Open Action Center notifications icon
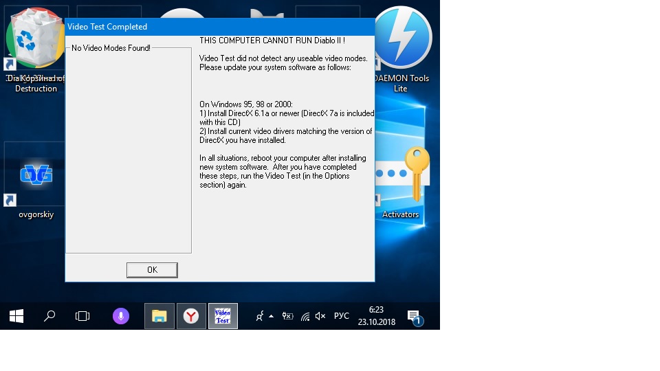660x371 pixels. point(415,317)
